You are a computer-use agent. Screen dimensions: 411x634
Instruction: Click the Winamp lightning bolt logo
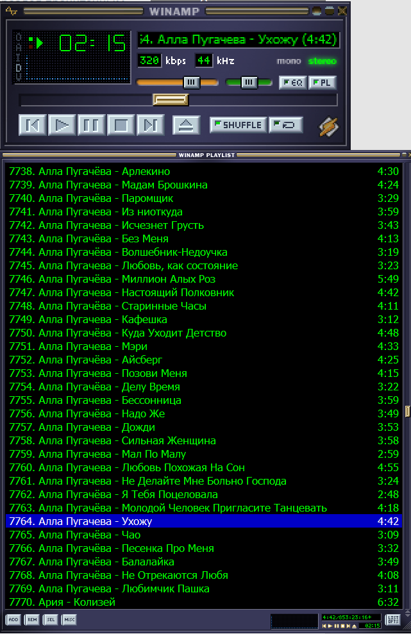tap(329, 126)
